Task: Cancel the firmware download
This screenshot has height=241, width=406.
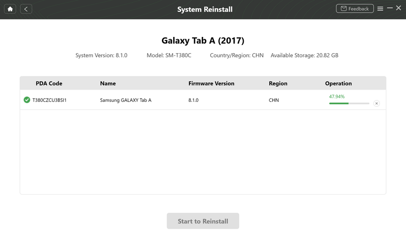Action: pyautogui.click(x=377, y=104)
